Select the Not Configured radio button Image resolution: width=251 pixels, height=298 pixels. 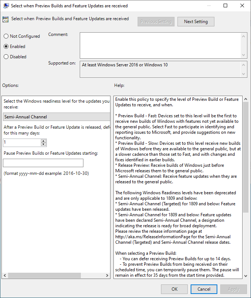click(x=6, y=36)
